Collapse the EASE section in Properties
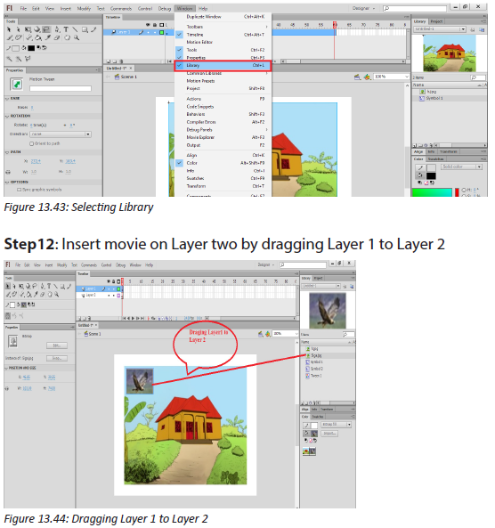Image resolution: width=495 pixels, height=528 pixels. (x=7, y=98)
